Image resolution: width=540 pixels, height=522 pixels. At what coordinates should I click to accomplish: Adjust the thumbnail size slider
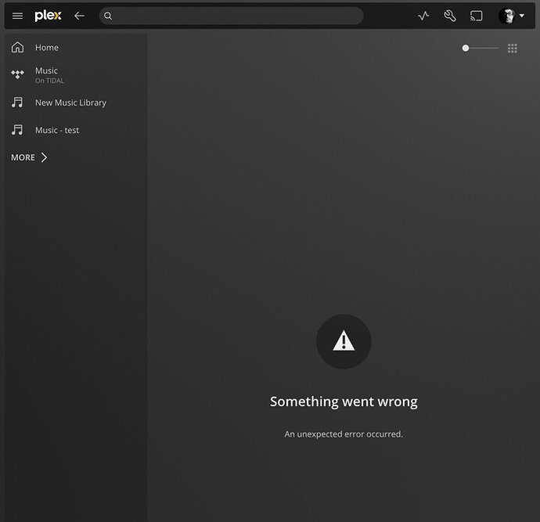click(480, 49)
